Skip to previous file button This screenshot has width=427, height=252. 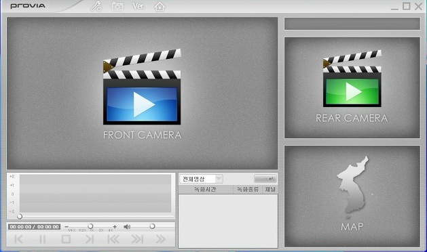point(113,239)
